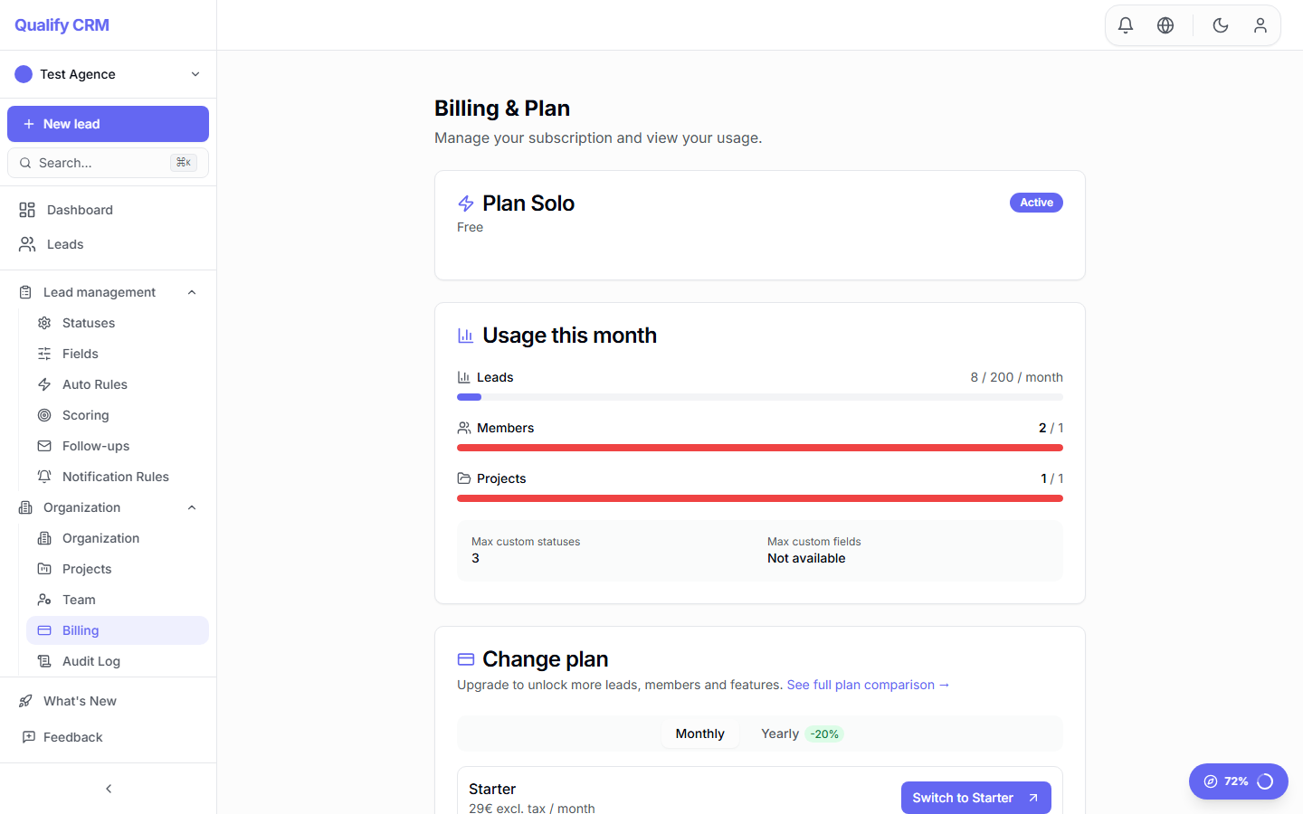The image size is (1303, 814).
Task: Select the Scoring icon in the sidebar
Action: [x=43, y=414]
